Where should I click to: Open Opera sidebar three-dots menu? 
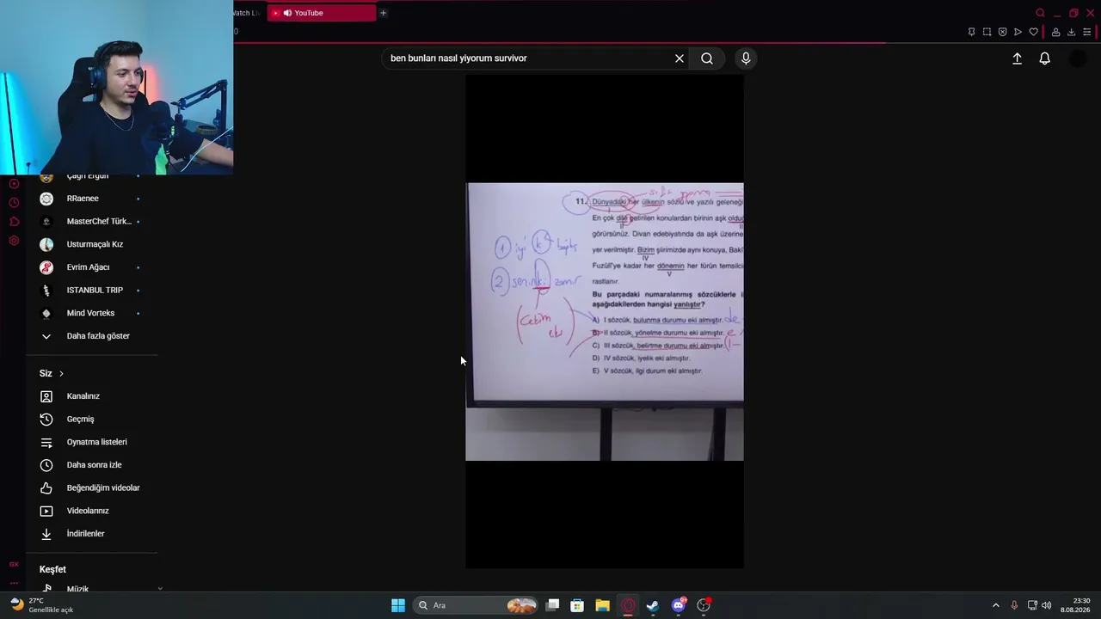pos(14,582)
